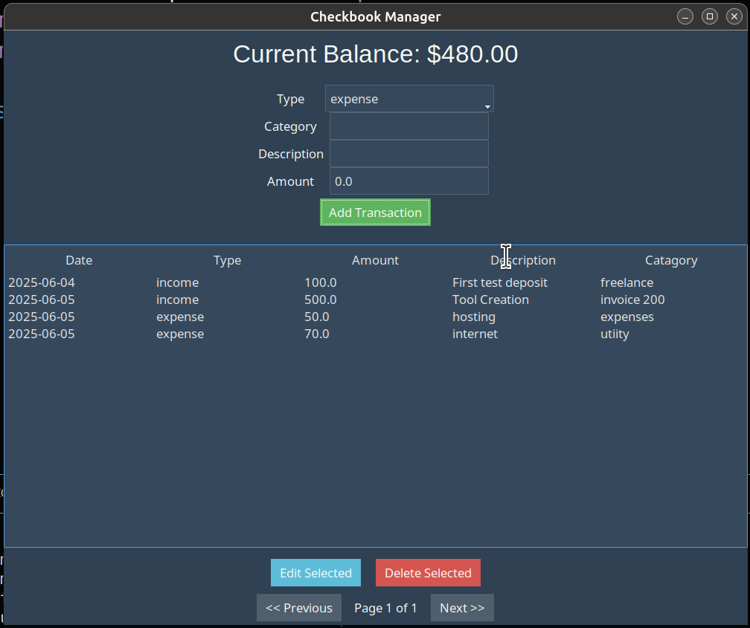This screenshot has height=628, width=750.
Task: Click the 'freelance' category cell
Action: (626, 282)
